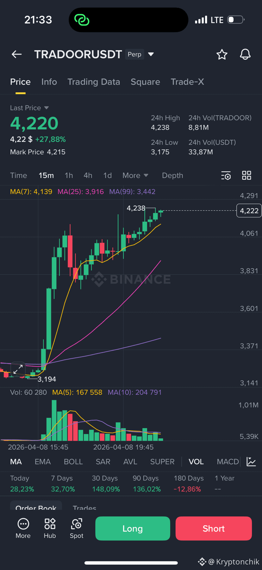Image resolution: width=262 pixels, height=570 pixels.
Task: Toggle the VOL sub-indicator
Action: coord(196,462)
